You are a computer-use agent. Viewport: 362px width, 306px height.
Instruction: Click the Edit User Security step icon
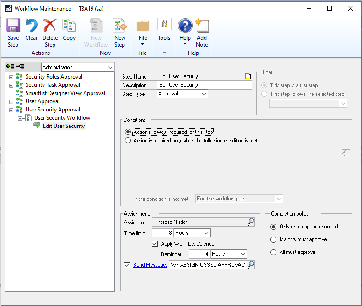(37, 126)
